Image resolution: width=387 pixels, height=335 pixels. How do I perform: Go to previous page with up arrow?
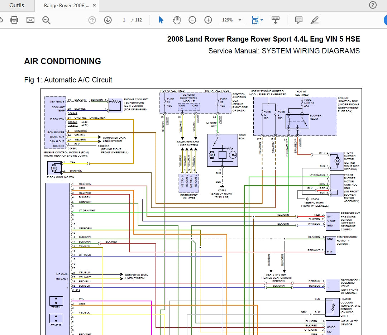click(92, 20)
